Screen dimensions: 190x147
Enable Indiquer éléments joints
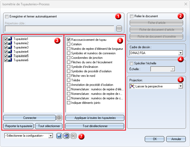tap(69, 103)
